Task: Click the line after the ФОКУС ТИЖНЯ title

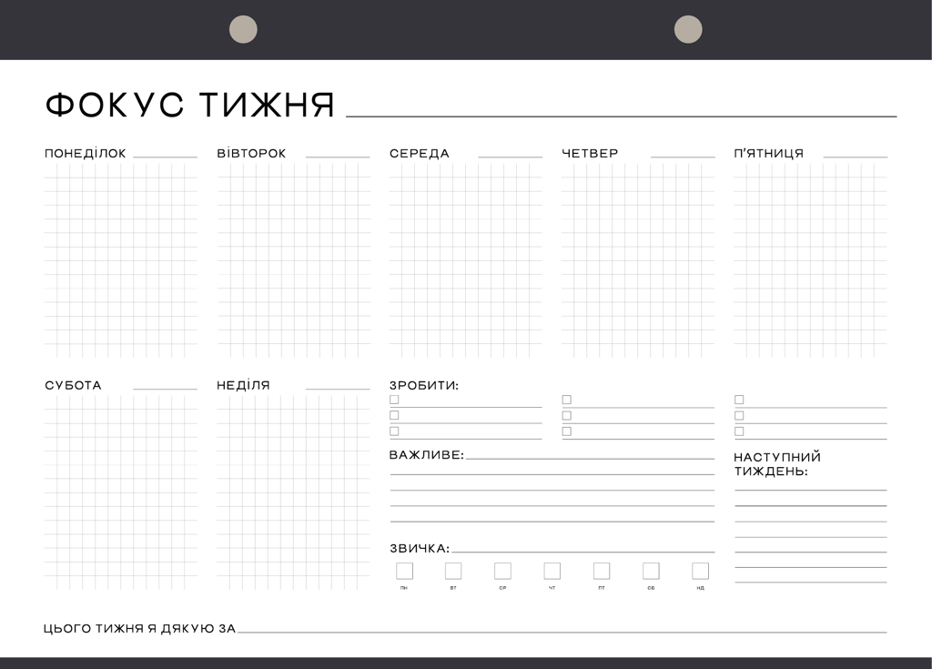Action: [621, 115]
